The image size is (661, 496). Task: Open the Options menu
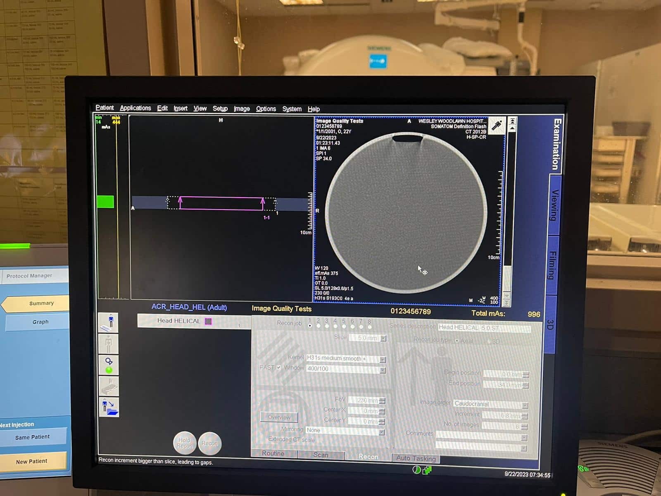(x=266, y=109)
